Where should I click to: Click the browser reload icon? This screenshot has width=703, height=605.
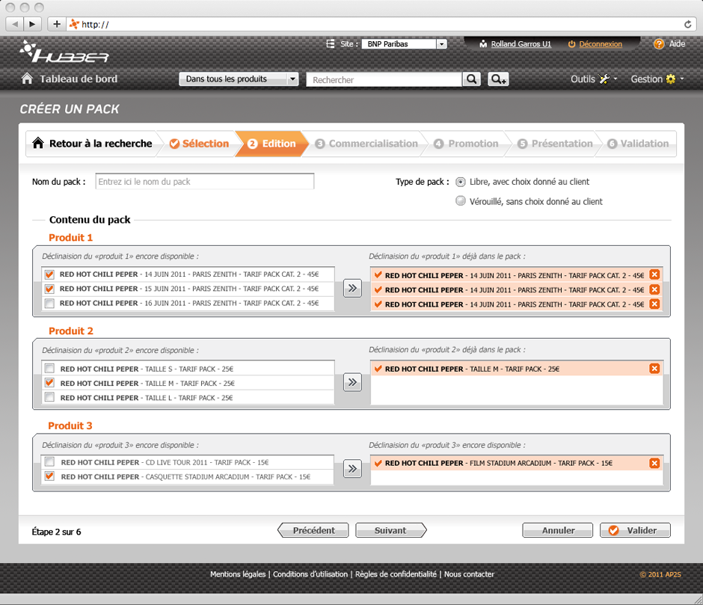click(x=688, y=24)
